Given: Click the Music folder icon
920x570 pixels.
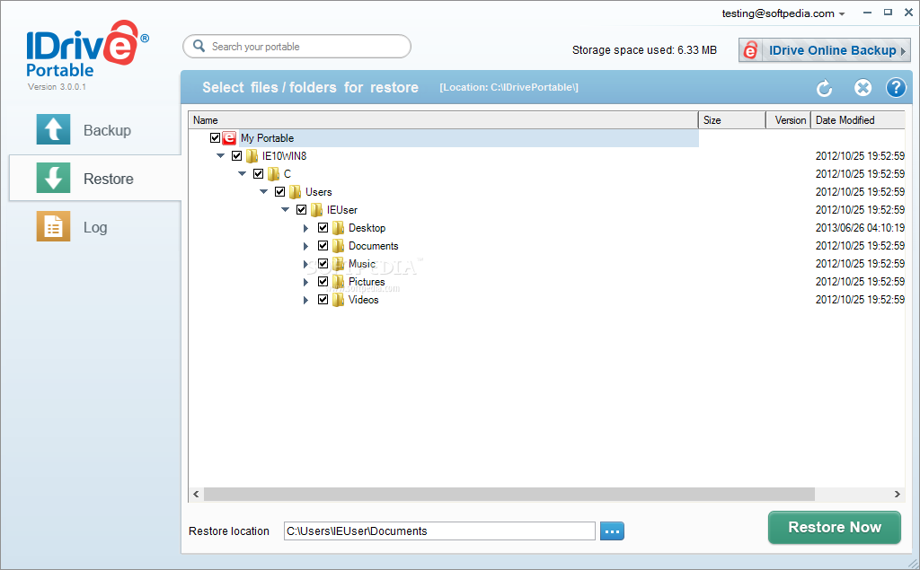Looking at the screenshot, I should coord(339,264).
